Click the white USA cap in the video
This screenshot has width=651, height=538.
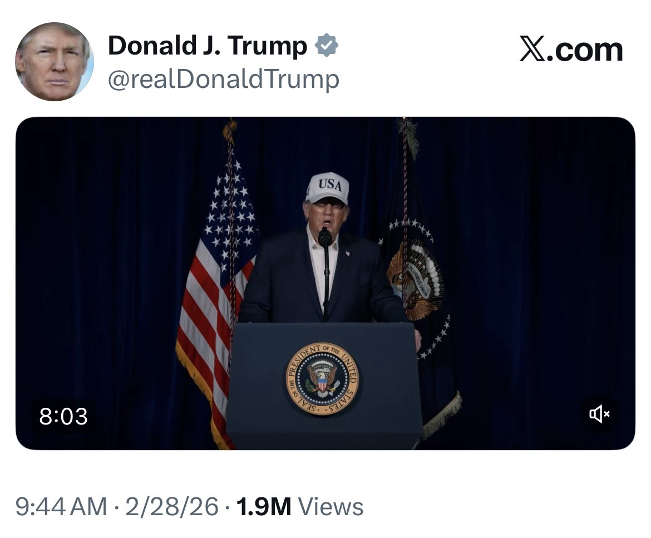coord(328,187)
